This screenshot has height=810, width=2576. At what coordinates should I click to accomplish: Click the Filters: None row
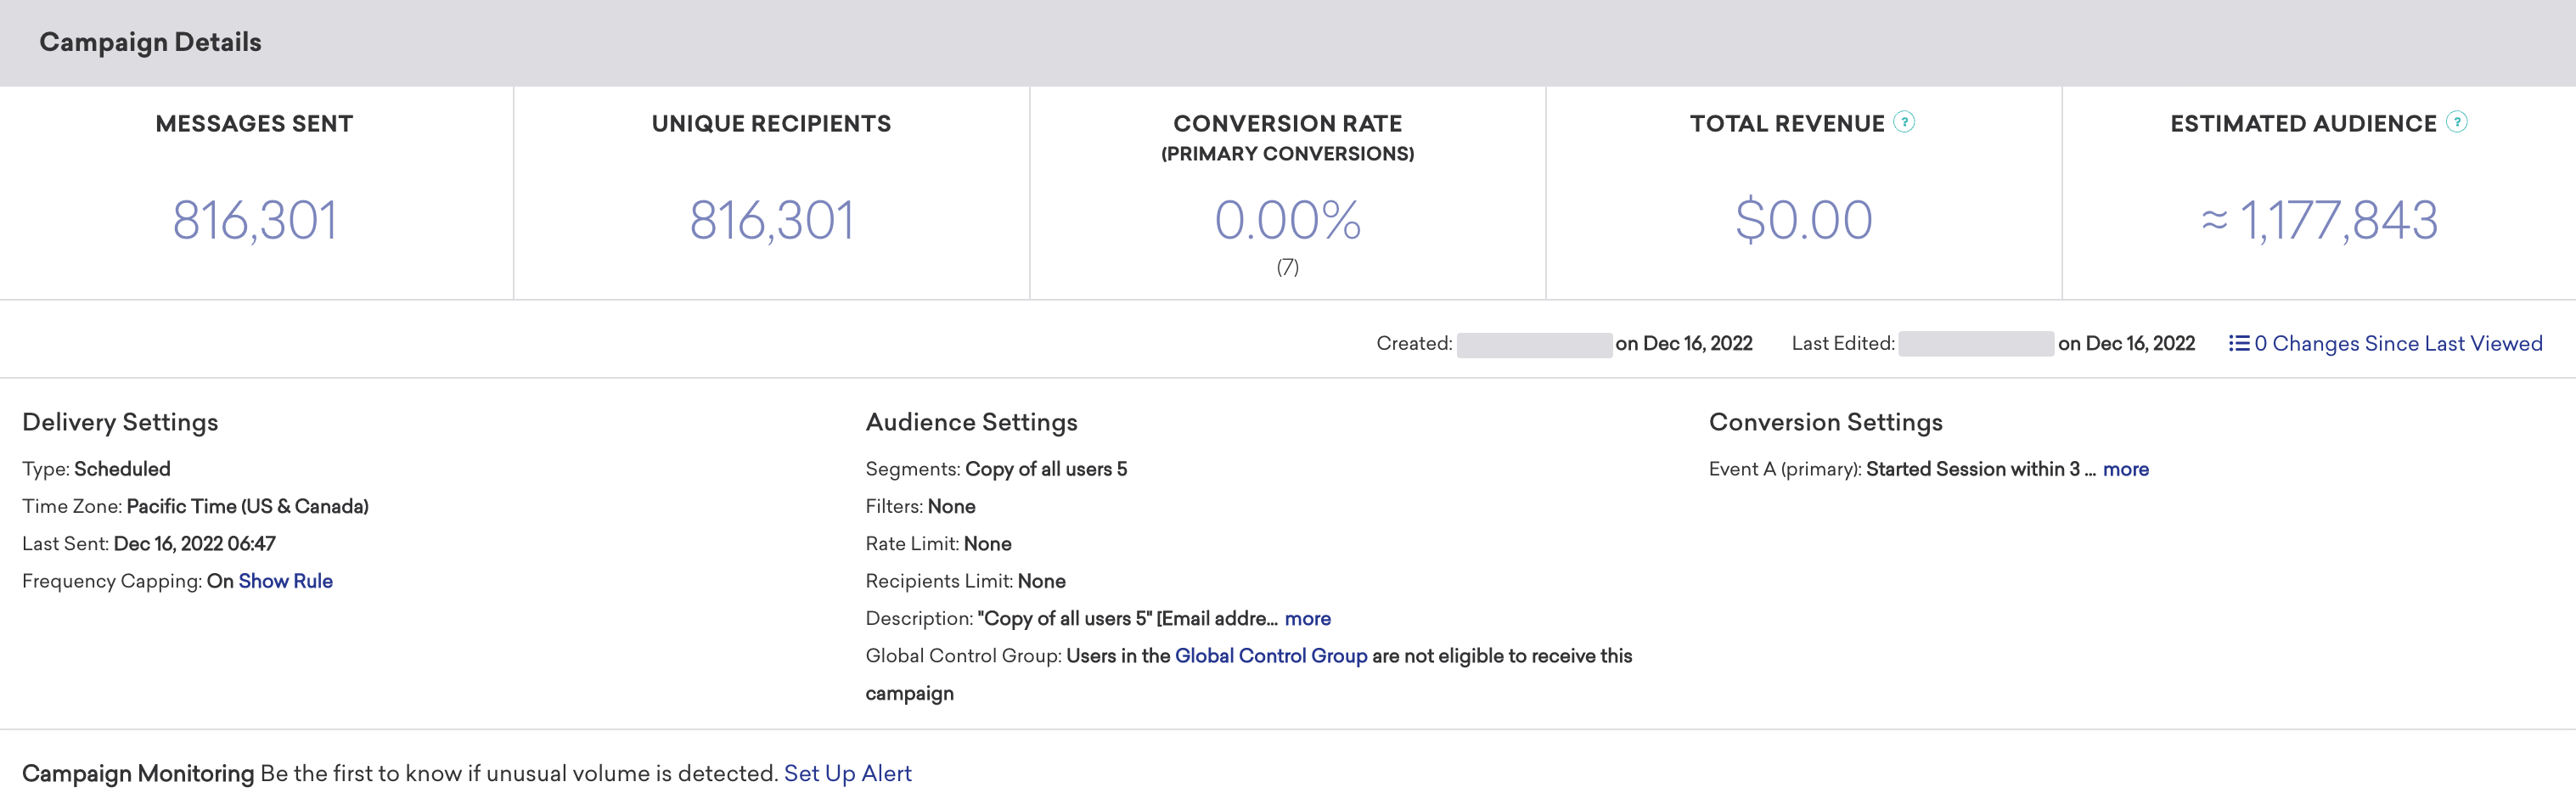point(920,506)
